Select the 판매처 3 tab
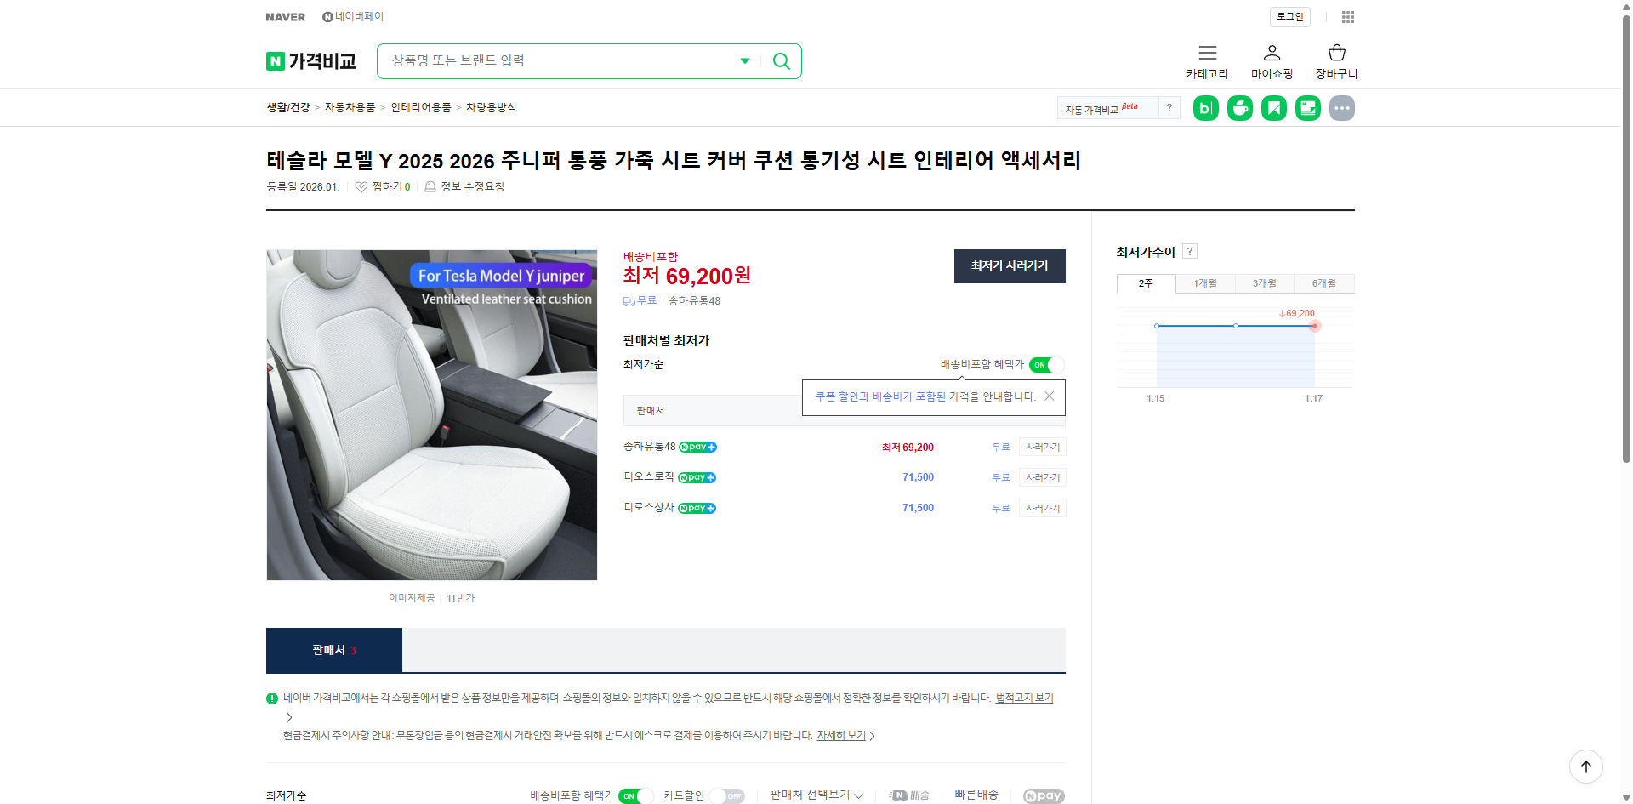Screen dimensions: 1633x804 [x=333, y=649]
